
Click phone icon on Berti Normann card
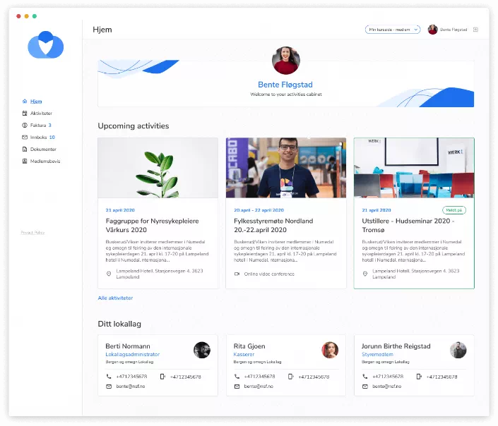109,377
